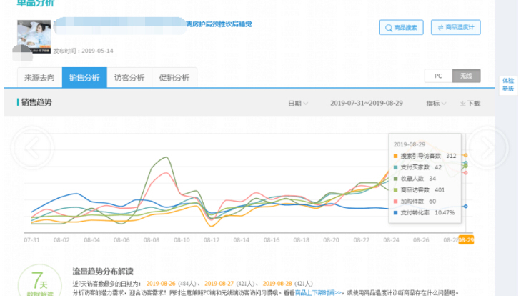Image resolution: width=521 pixels, height=298 pixels.
Task: Go to the 促销分析 tab
Action: 174,78
